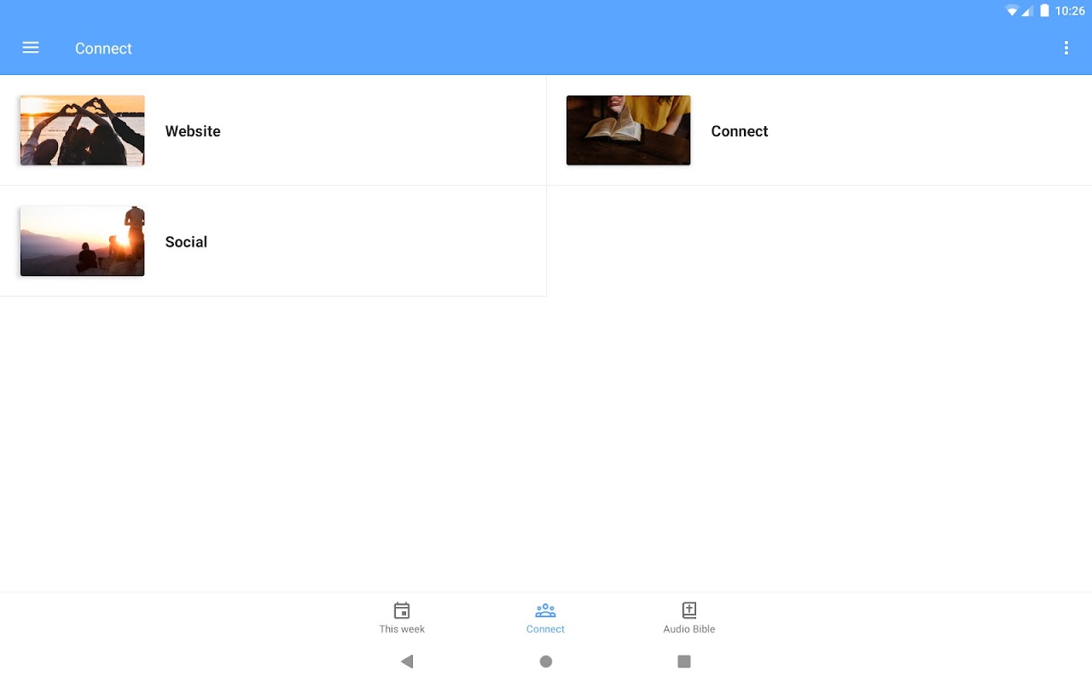Tap the mountain sunset silhouette thumbnail
Screen dimensions: 1092x682
click(x=82, y=241)
